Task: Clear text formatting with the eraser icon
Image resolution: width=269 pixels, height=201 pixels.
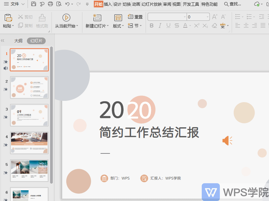Action: (214, 25)
